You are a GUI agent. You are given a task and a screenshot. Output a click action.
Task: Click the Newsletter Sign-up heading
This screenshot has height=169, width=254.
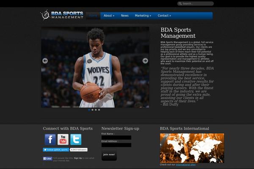coord(120,128)
